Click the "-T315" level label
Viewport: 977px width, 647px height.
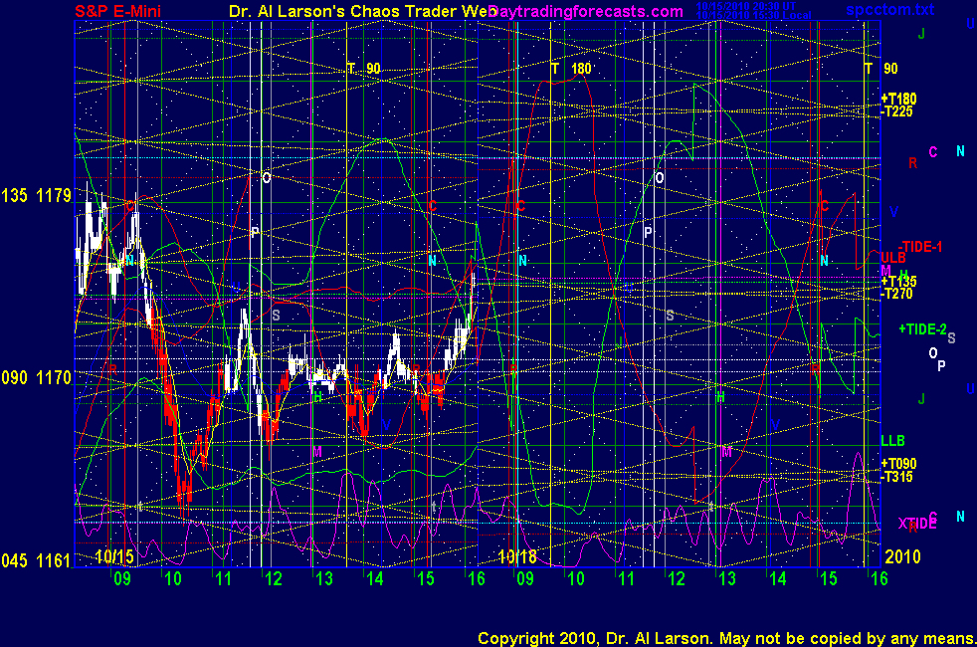pos(896,477)
